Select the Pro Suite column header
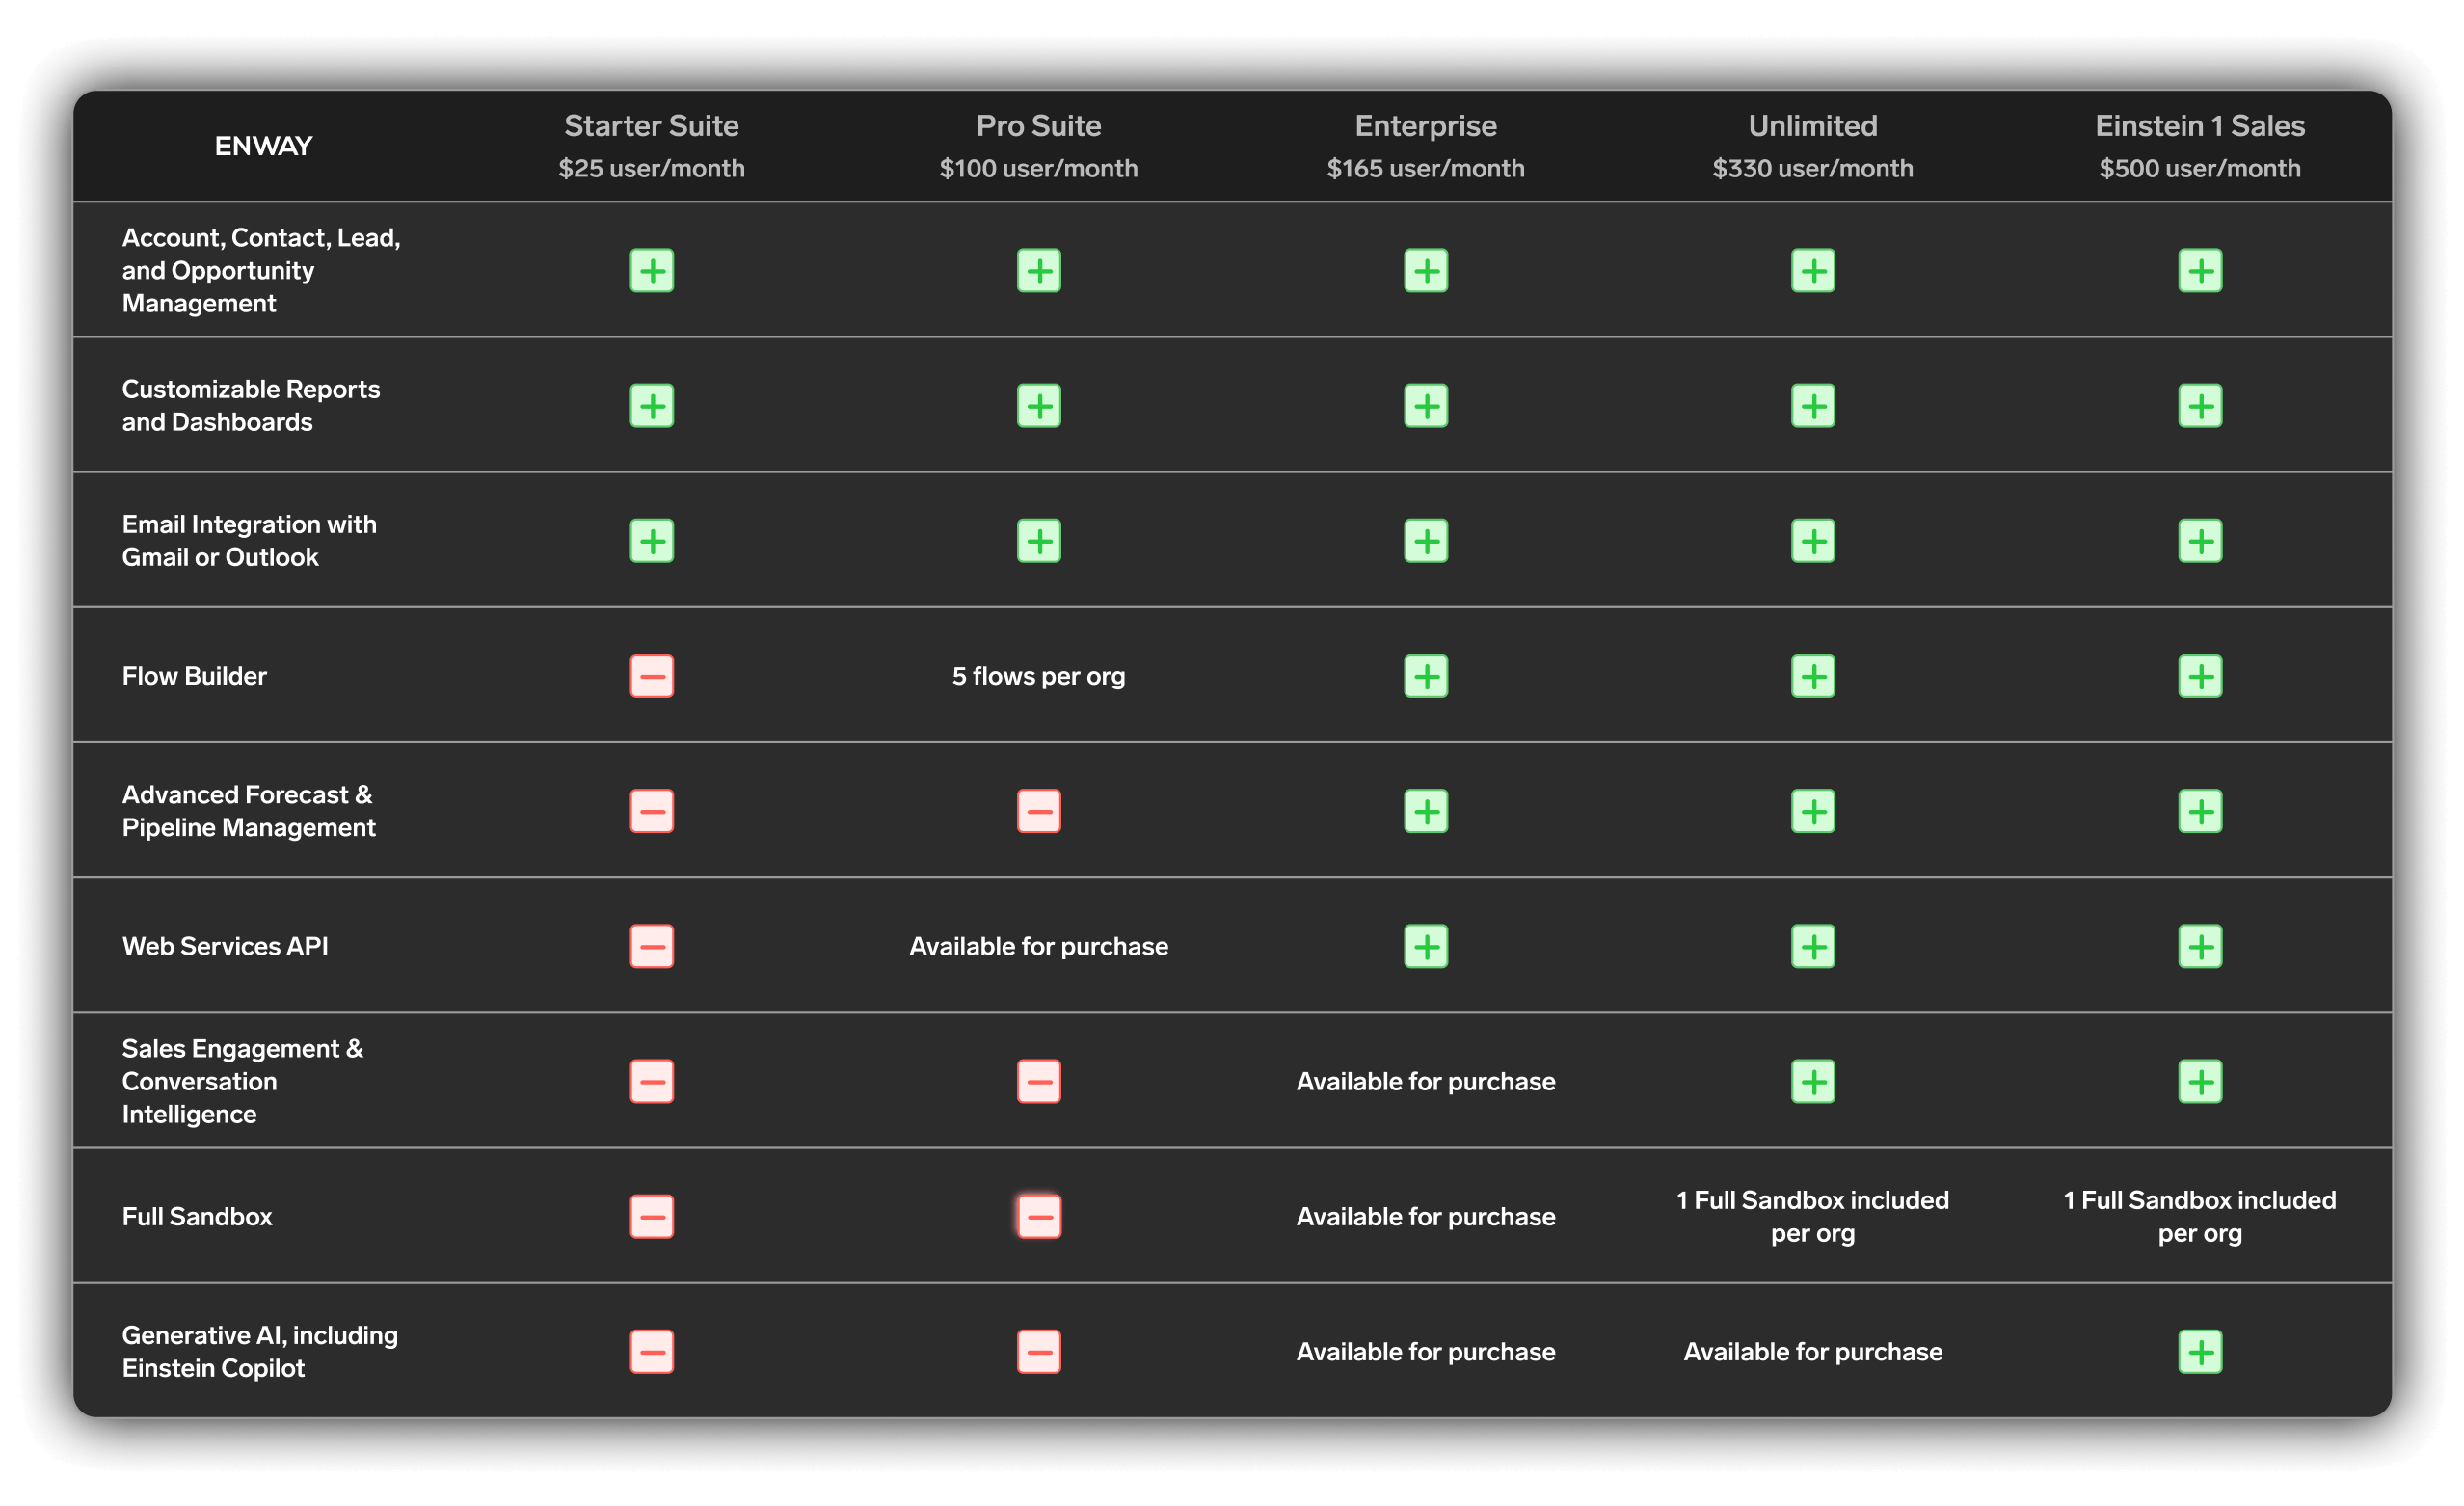The width and height of the screenshot is (2464, 1506). 1039,126
